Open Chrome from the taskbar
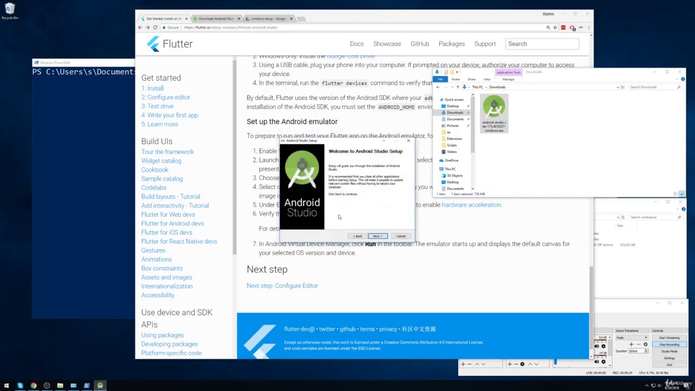Viewport: 695px width, 391px height. [33, 386]
